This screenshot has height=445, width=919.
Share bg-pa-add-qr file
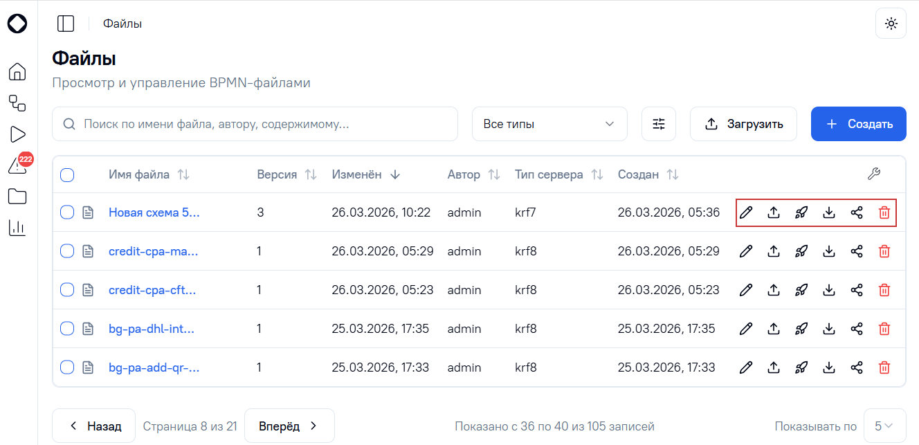tap(857, 367)
